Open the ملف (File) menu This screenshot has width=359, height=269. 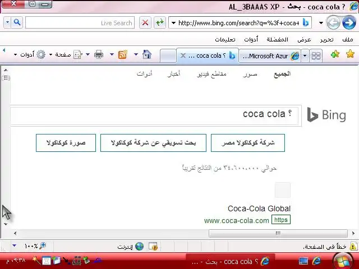[348, 39]
